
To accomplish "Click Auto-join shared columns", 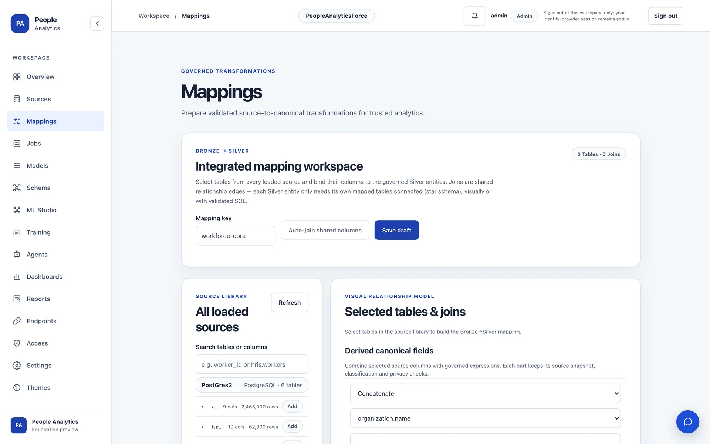I will point(325,230).
